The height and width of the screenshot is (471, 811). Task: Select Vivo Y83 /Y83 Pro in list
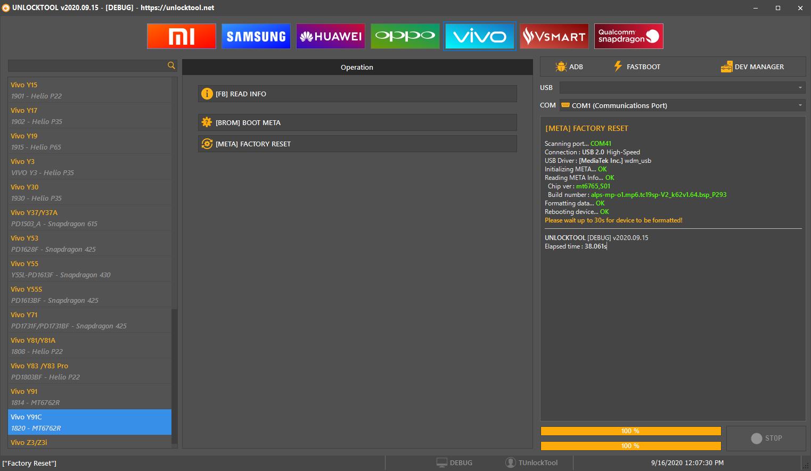pos(89,371)
